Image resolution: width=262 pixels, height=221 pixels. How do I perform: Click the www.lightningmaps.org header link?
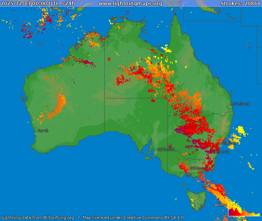130,4
